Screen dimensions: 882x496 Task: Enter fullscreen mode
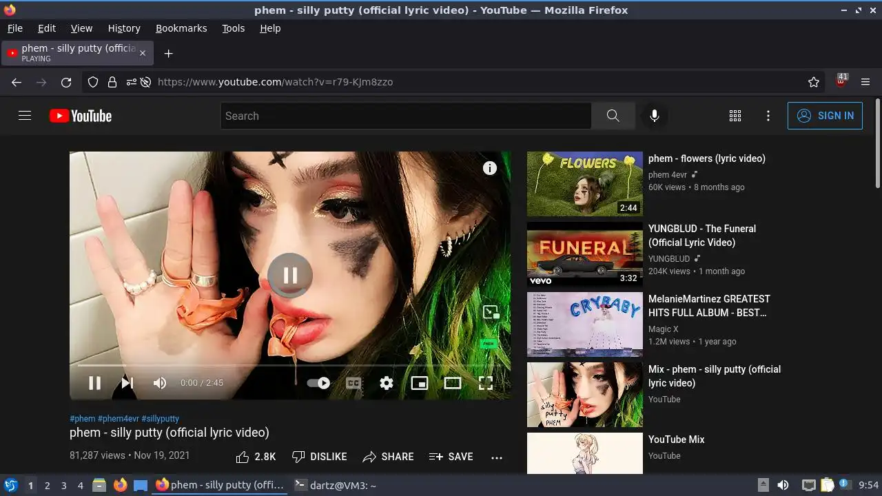(486, 383)
